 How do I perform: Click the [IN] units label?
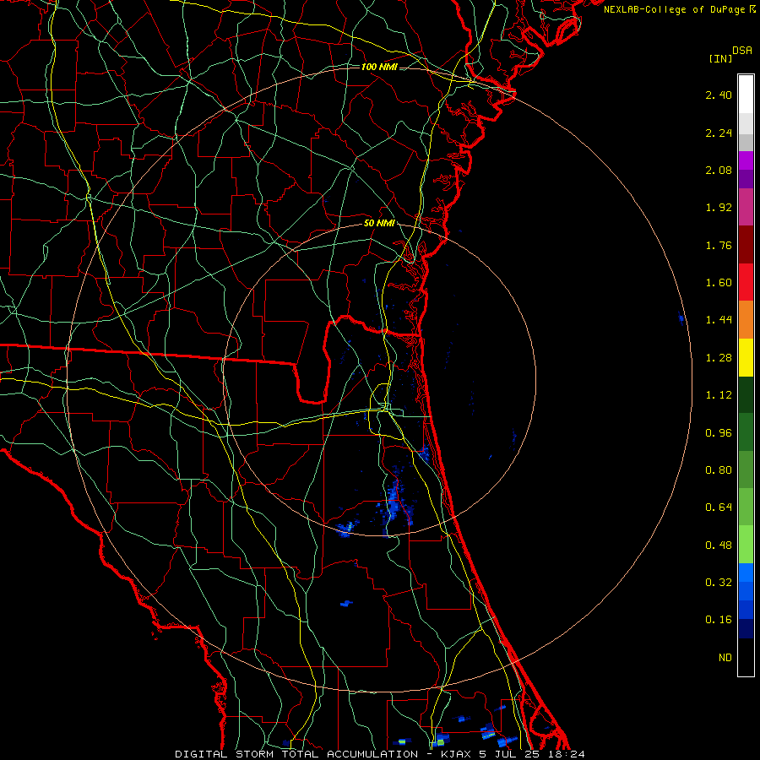(720, 59)
